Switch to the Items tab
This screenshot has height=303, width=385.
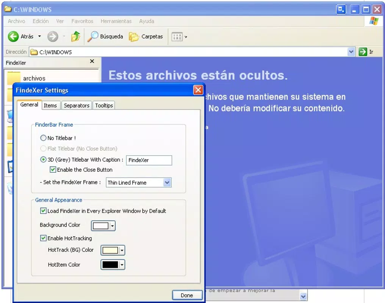tap(50, 106)
